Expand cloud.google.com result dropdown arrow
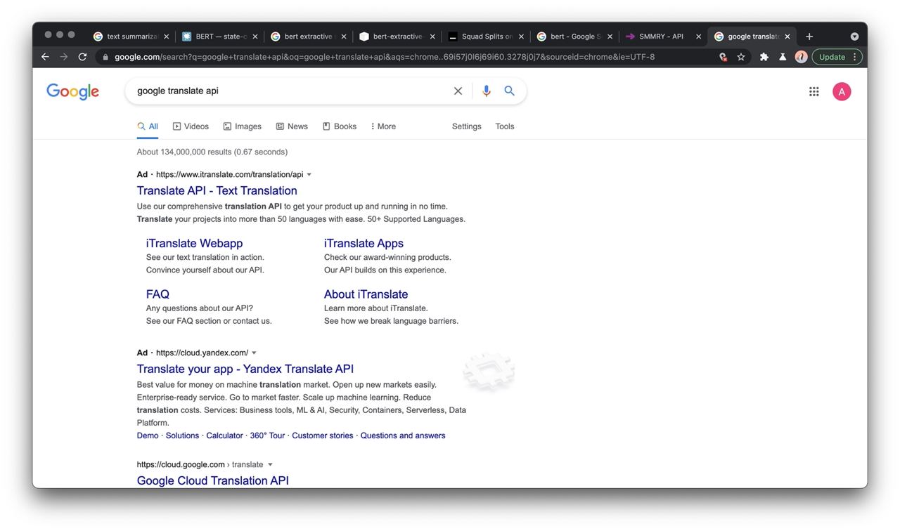The height and width of the screenshot is (531, 900). 270,465
